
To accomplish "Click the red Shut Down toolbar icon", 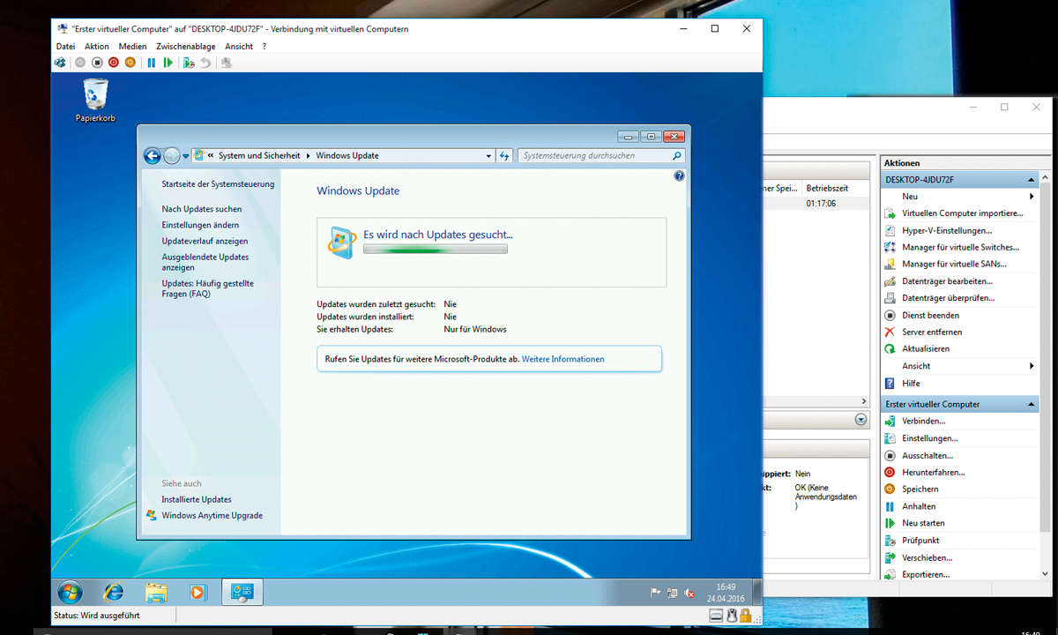I will click(x=113, y=63).
